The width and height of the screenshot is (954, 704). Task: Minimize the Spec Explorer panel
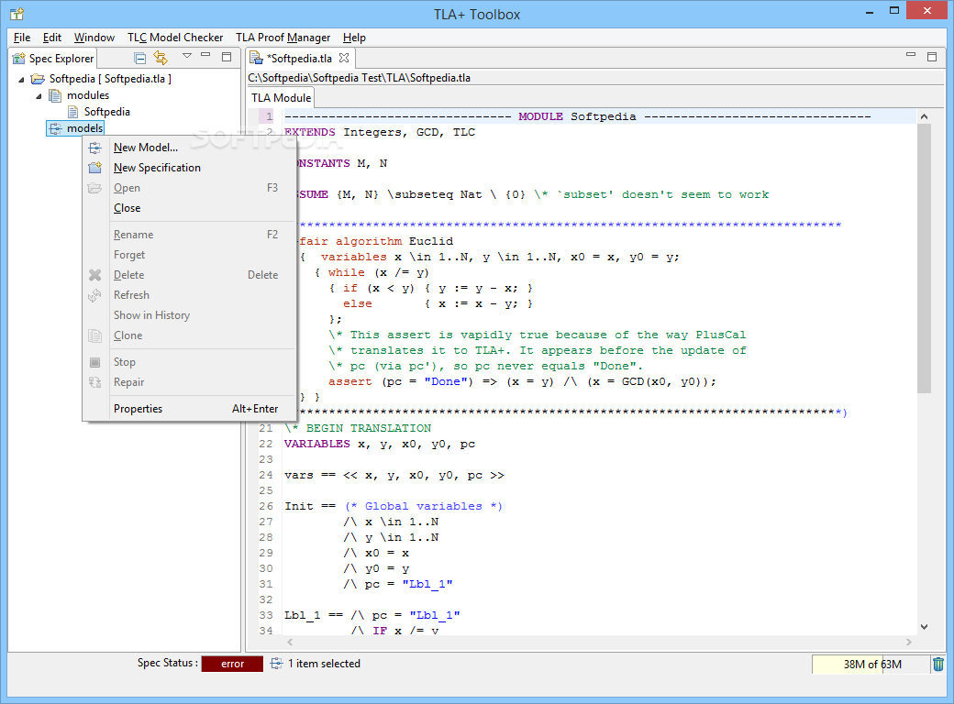pyautogui.click(x=205, y=55)
